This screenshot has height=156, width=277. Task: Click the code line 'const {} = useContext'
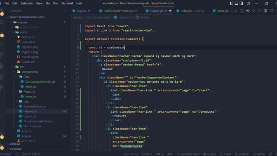coord(106,48)
